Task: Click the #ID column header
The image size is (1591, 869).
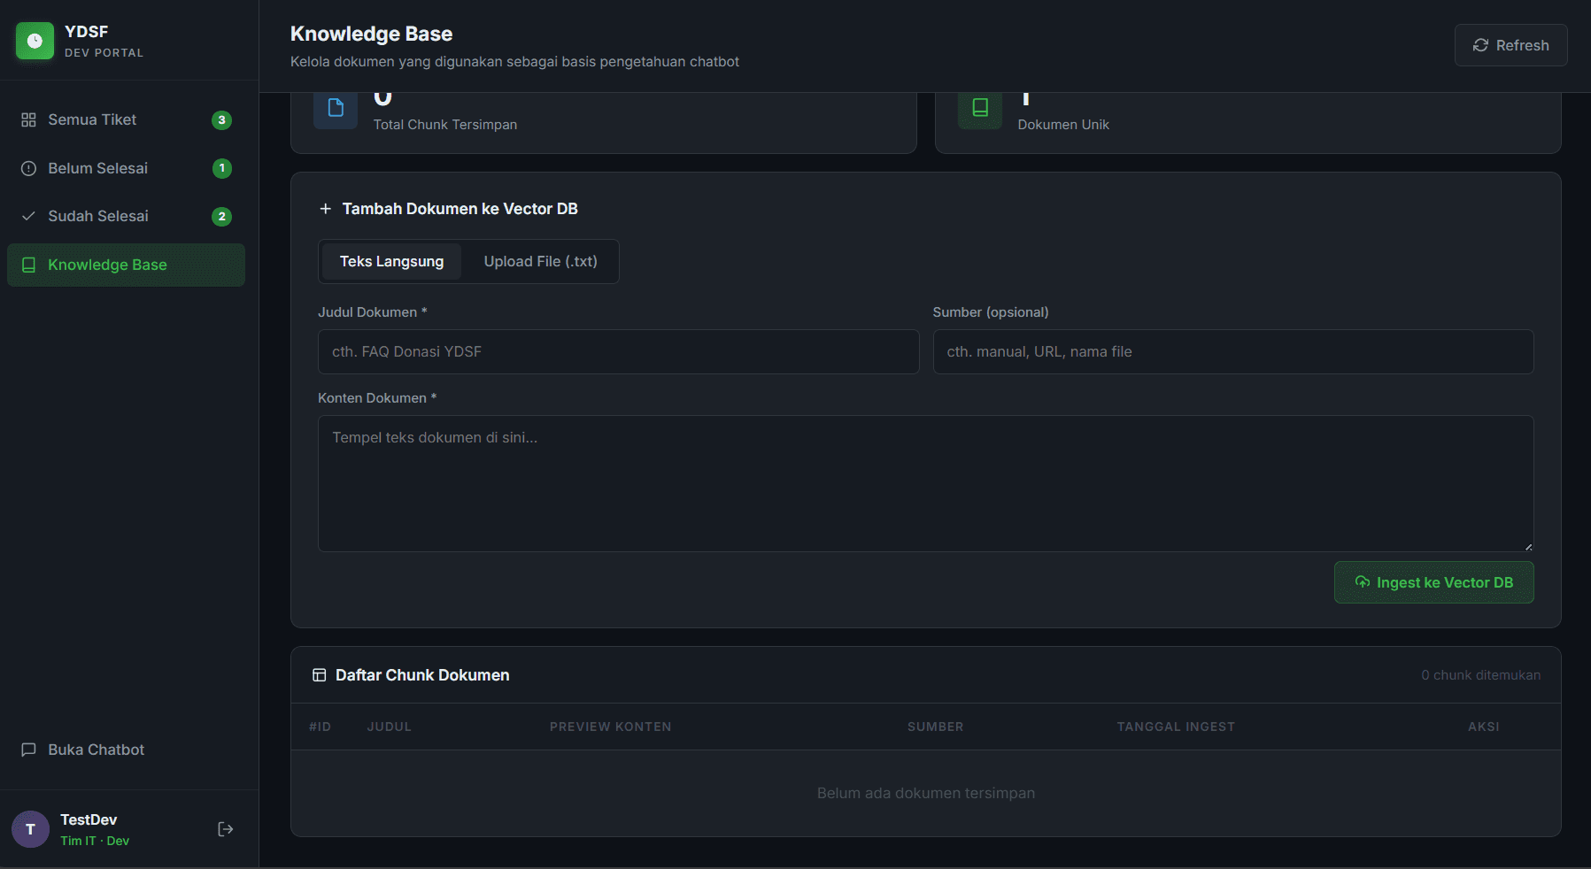Action: 320,727
